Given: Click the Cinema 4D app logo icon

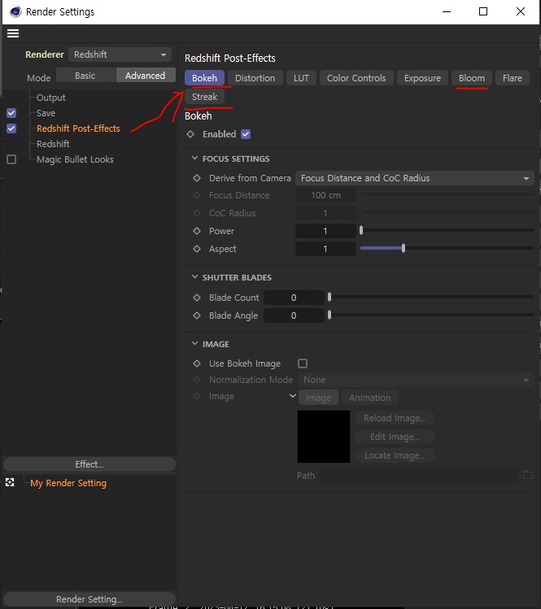Looking at the screenshot, I should [x=15, y=11].
